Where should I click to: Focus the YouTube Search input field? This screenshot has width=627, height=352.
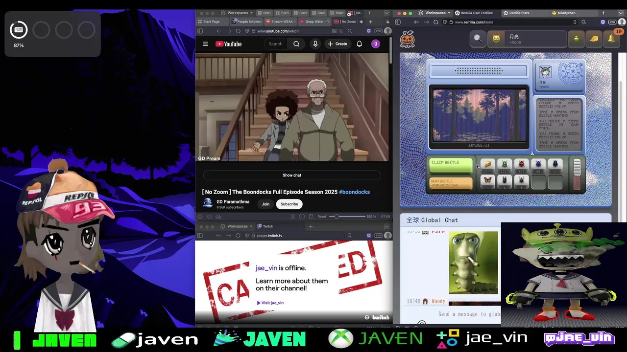277,44
